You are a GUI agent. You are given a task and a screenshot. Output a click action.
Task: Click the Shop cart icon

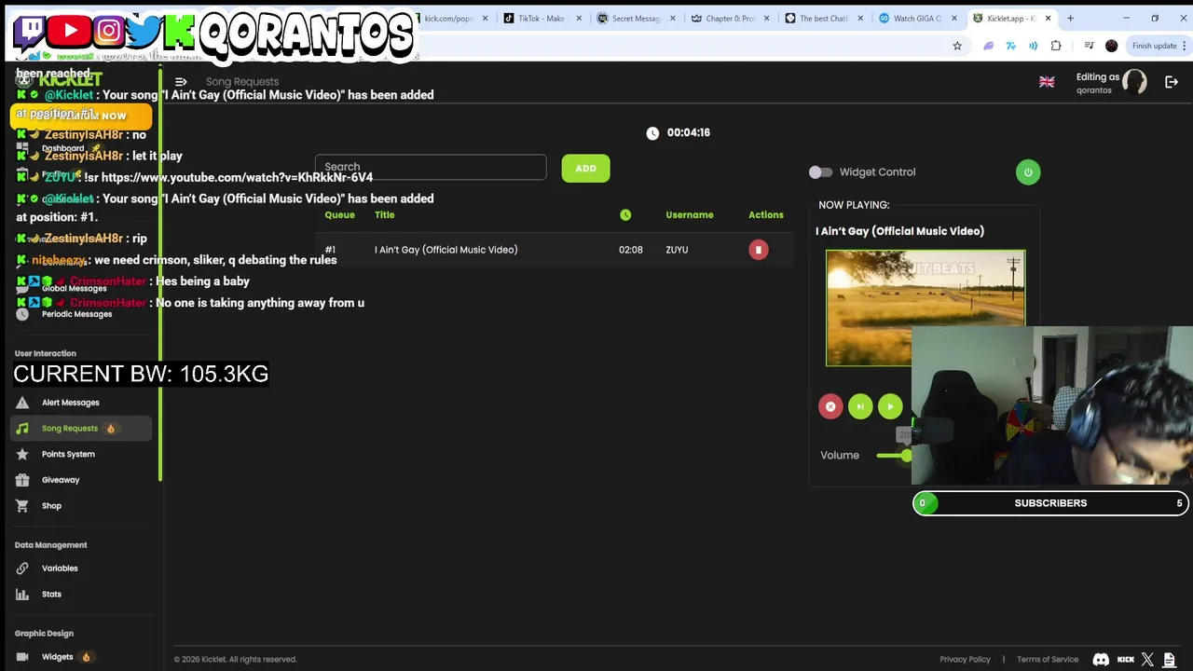[x=22, y=506]
